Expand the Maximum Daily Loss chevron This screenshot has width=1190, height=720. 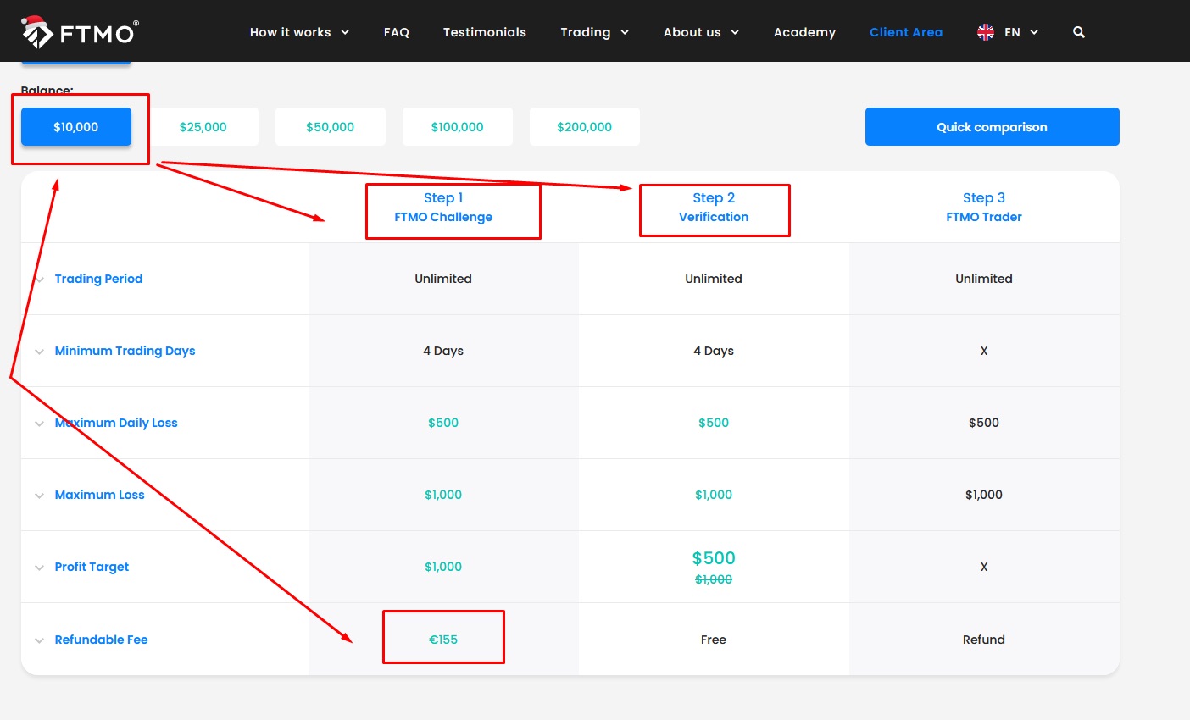[40, 424]
